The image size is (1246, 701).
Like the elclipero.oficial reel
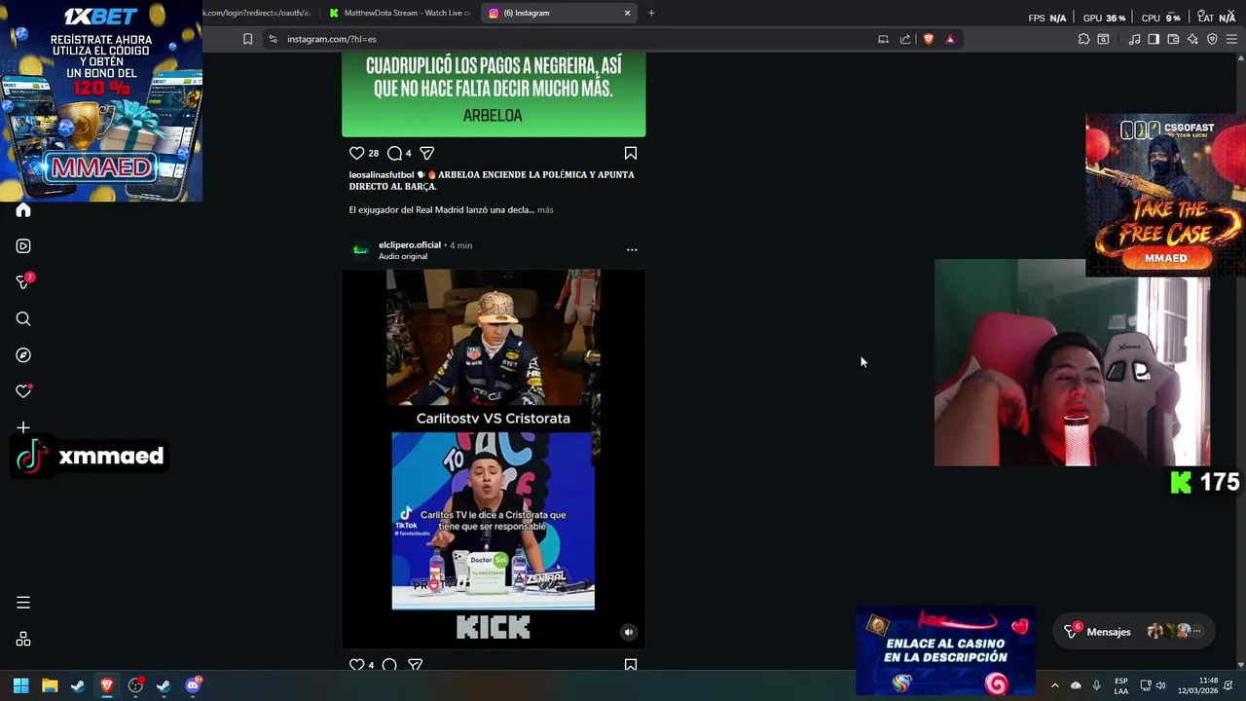356,665
